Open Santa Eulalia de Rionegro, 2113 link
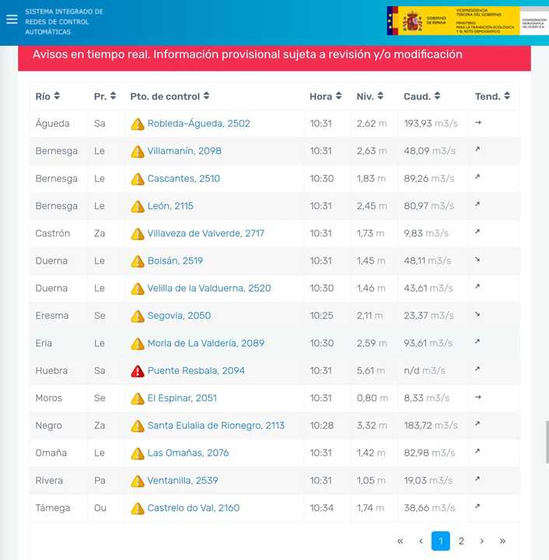The height and width of the screenshot is (560, 549). [x=216, y=425]
